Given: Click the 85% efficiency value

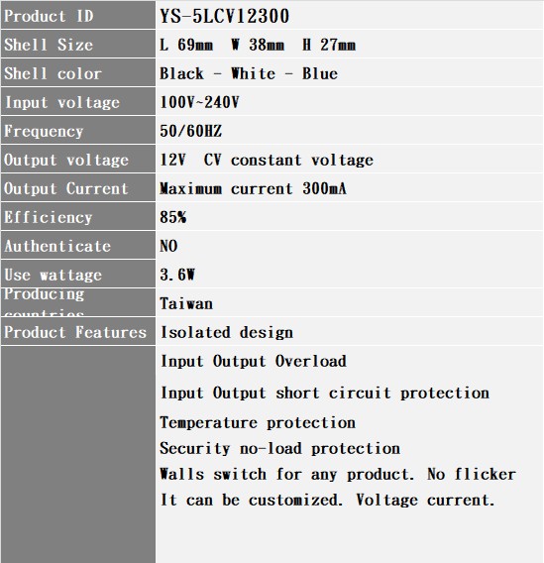Looking at the screenshot, I should pos(173,217).
